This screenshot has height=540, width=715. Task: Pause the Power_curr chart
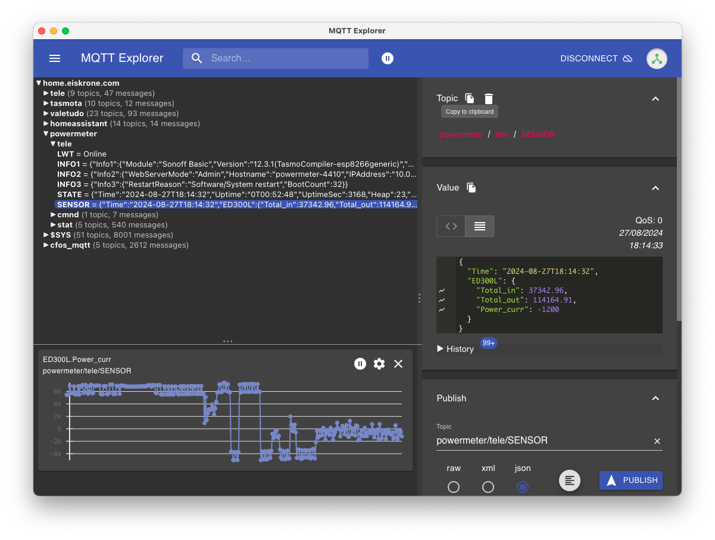pos(360,364)
